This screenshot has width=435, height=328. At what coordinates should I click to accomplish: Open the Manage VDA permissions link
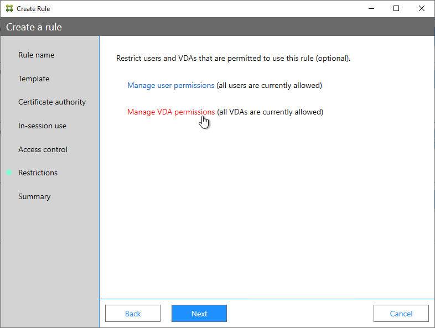click(171, 112)
